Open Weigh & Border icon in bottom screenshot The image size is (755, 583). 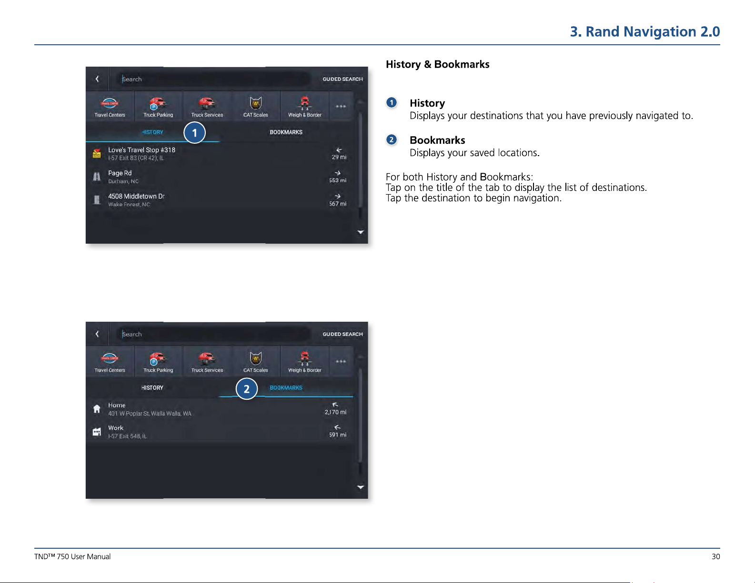[305, 362]
